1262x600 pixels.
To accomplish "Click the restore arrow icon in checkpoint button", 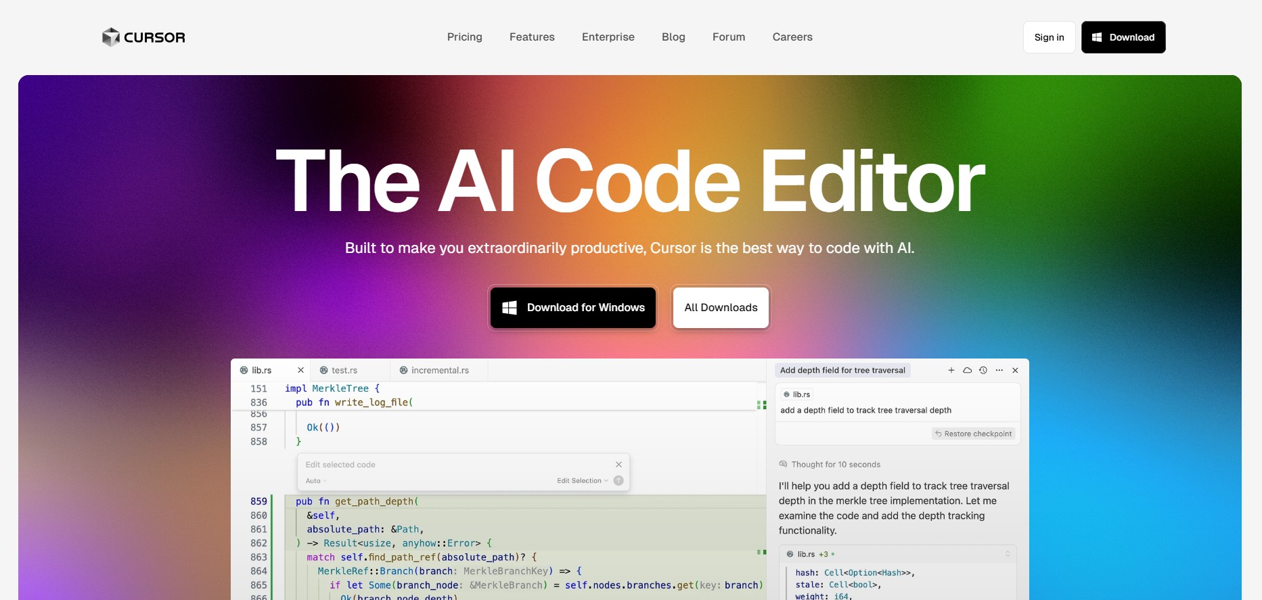I will pos(939,434).
